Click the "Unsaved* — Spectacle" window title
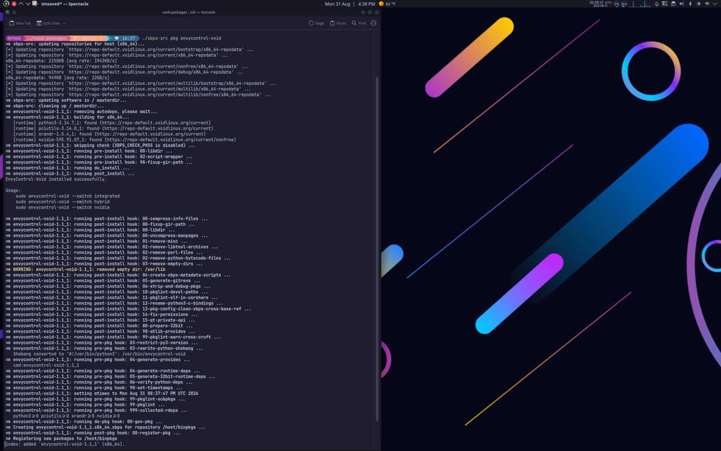The image size is (721, 451). coord(65,4)
